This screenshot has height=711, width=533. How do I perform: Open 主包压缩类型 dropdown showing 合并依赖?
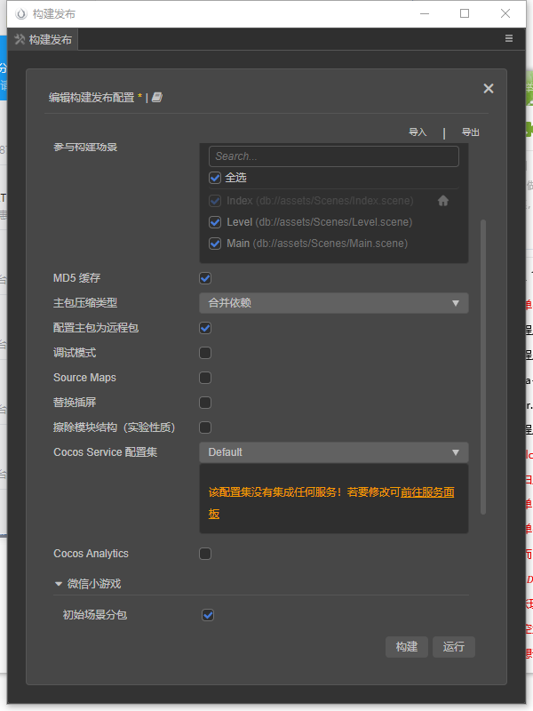tap(334, 303)
